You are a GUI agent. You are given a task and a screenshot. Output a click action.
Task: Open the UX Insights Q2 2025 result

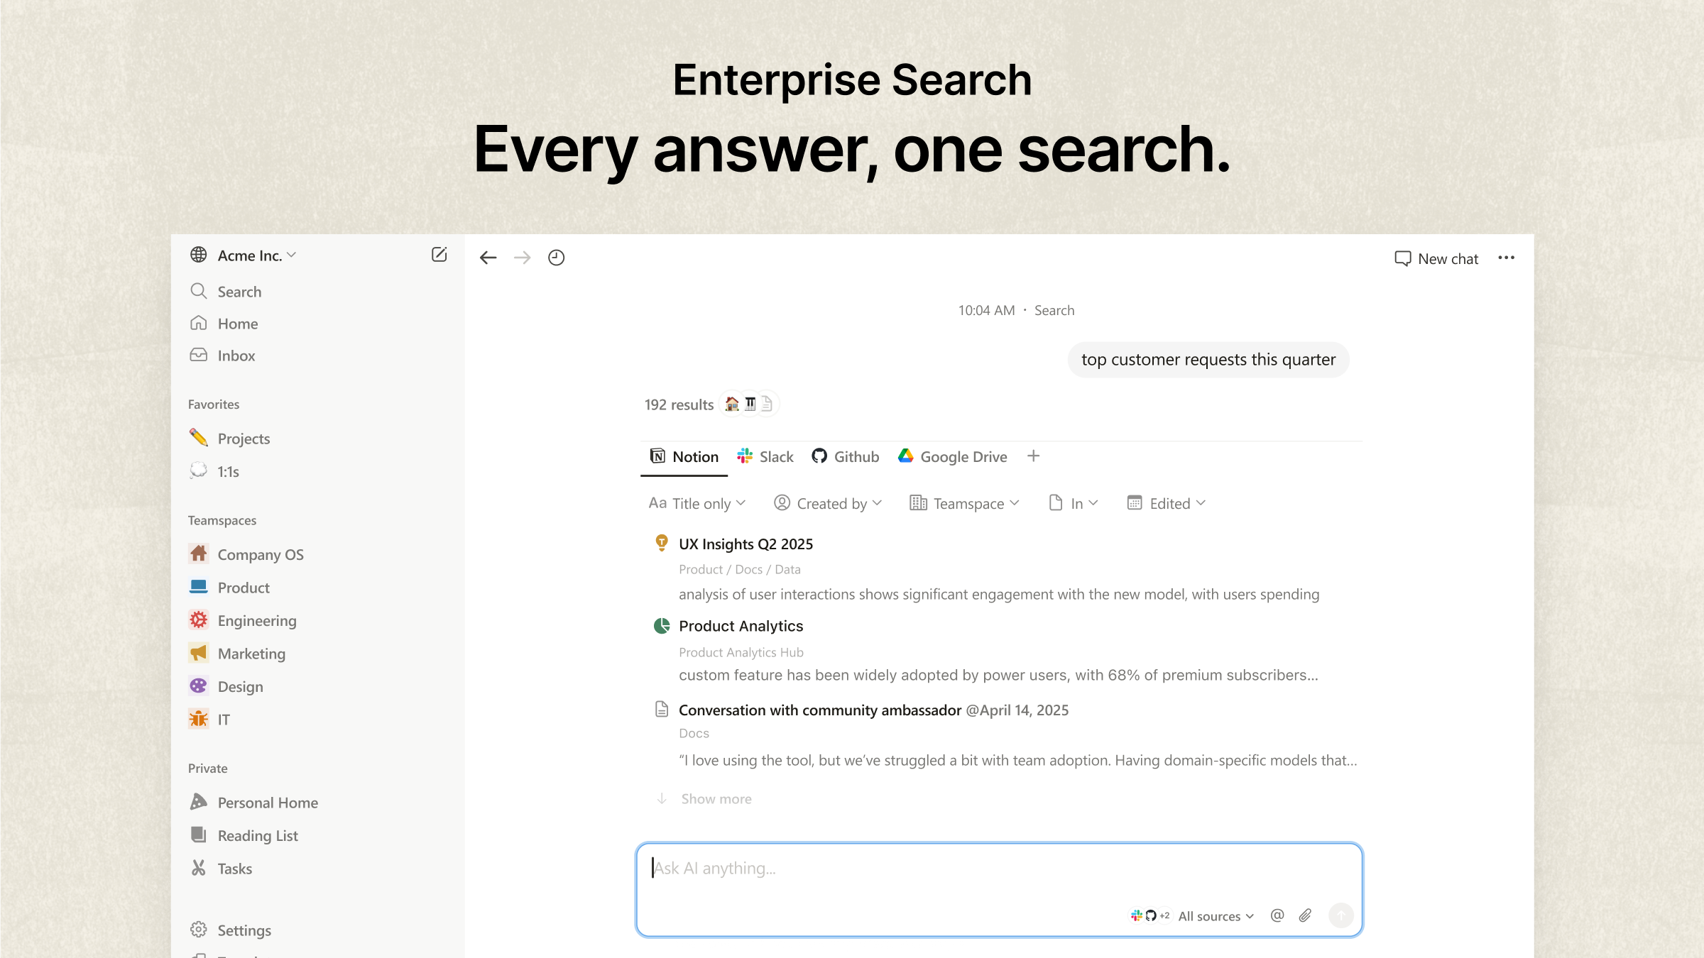[745, 544]
